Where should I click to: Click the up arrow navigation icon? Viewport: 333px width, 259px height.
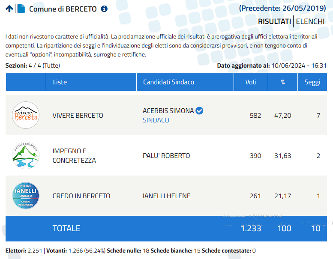click(x=9, y=9)
